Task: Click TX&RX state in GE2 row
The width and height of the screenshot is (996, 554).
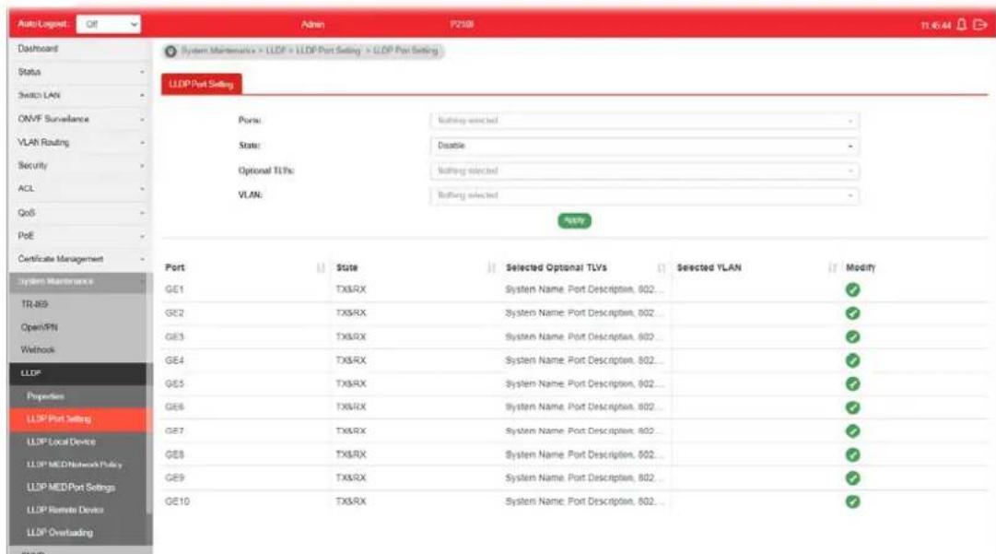Action: [351, 313]
